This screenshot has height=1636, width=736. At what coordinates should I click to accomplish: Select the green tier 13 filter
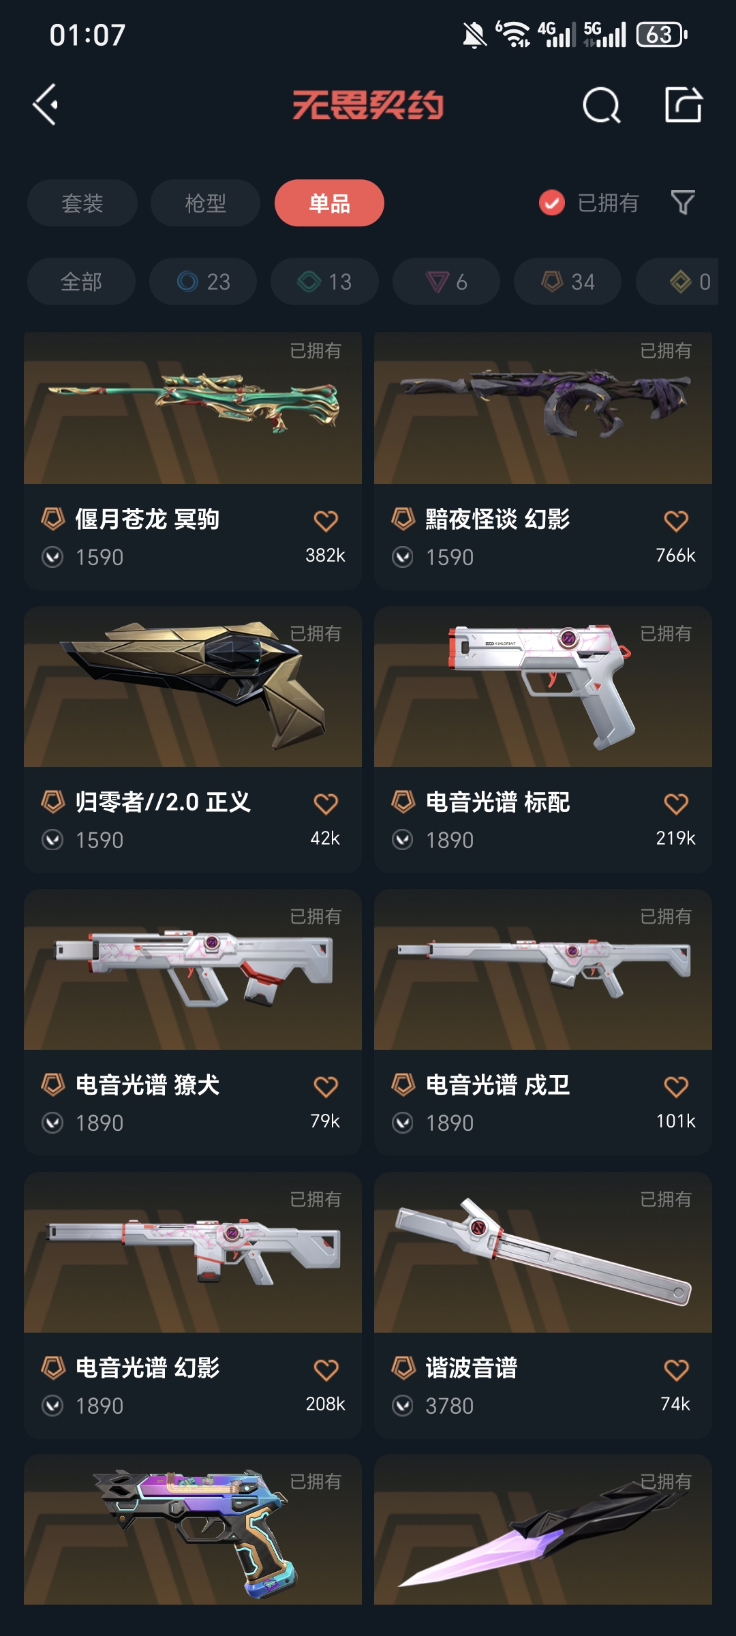pyautogui.click(x=324, y=282)
